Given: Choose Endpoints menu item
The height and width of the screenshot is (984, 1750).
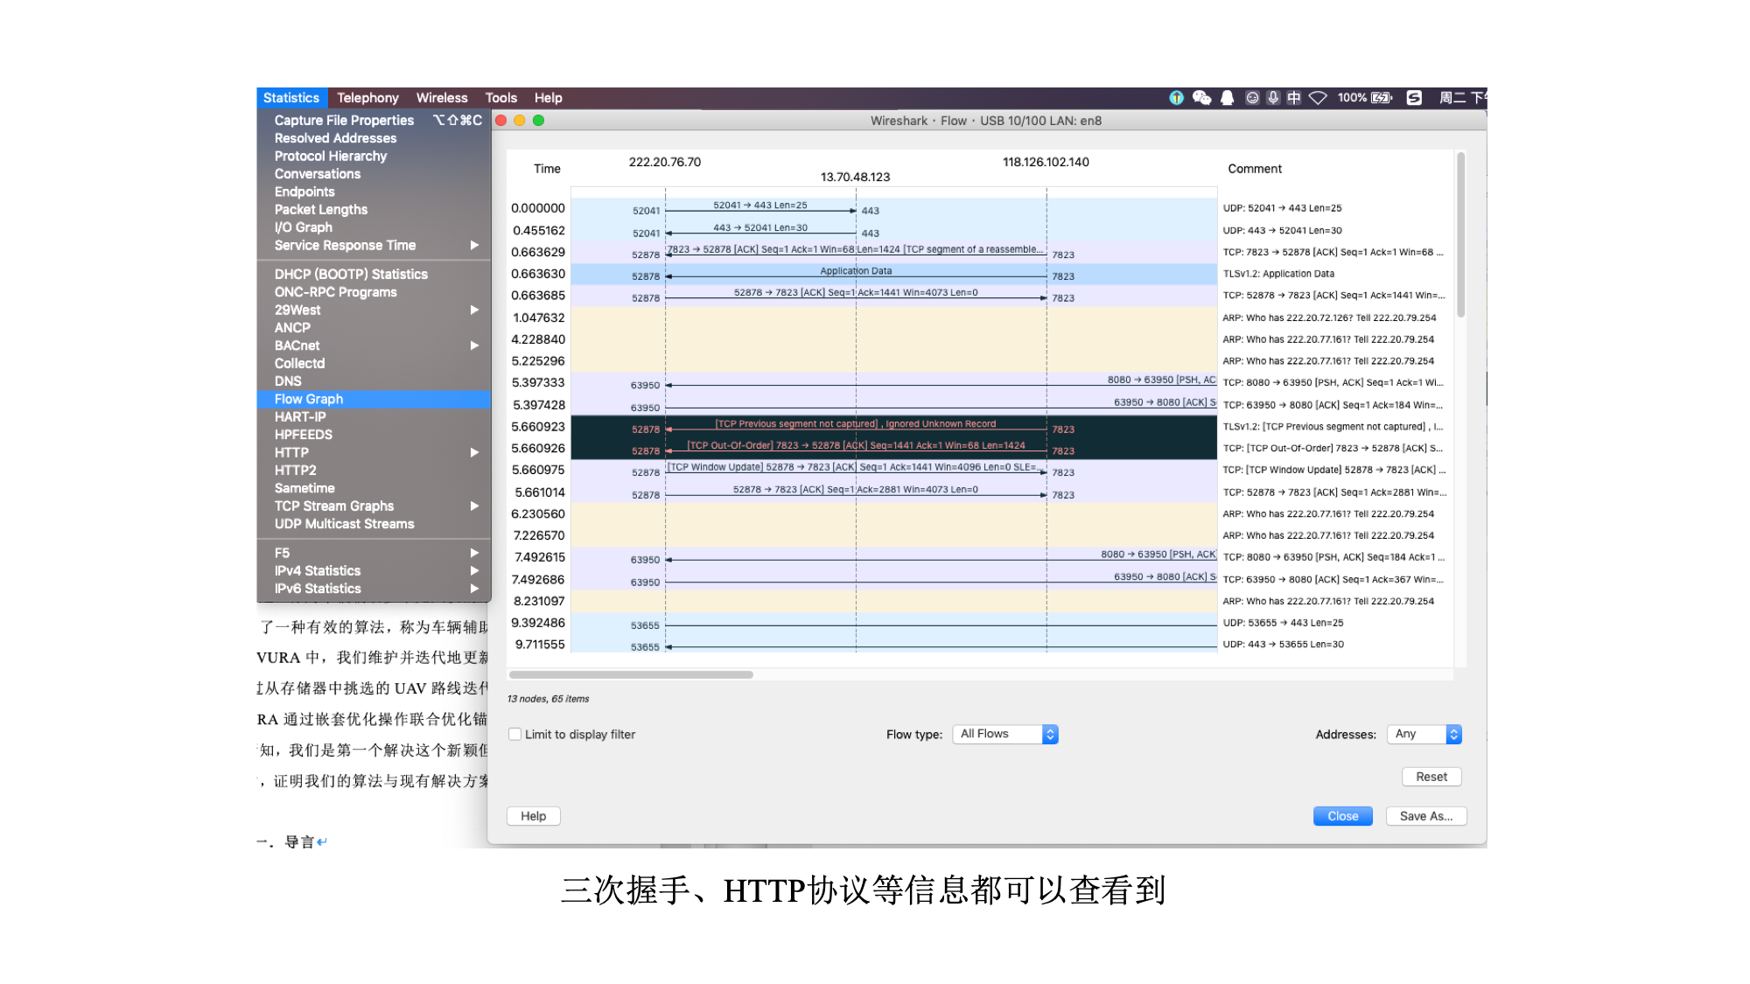Looking at the screenshot, I should click(x=374, y=192).
